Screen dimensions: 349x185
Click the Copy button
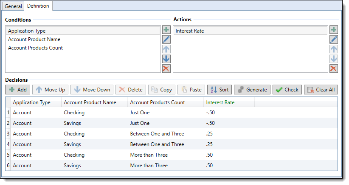pos(162,90)
